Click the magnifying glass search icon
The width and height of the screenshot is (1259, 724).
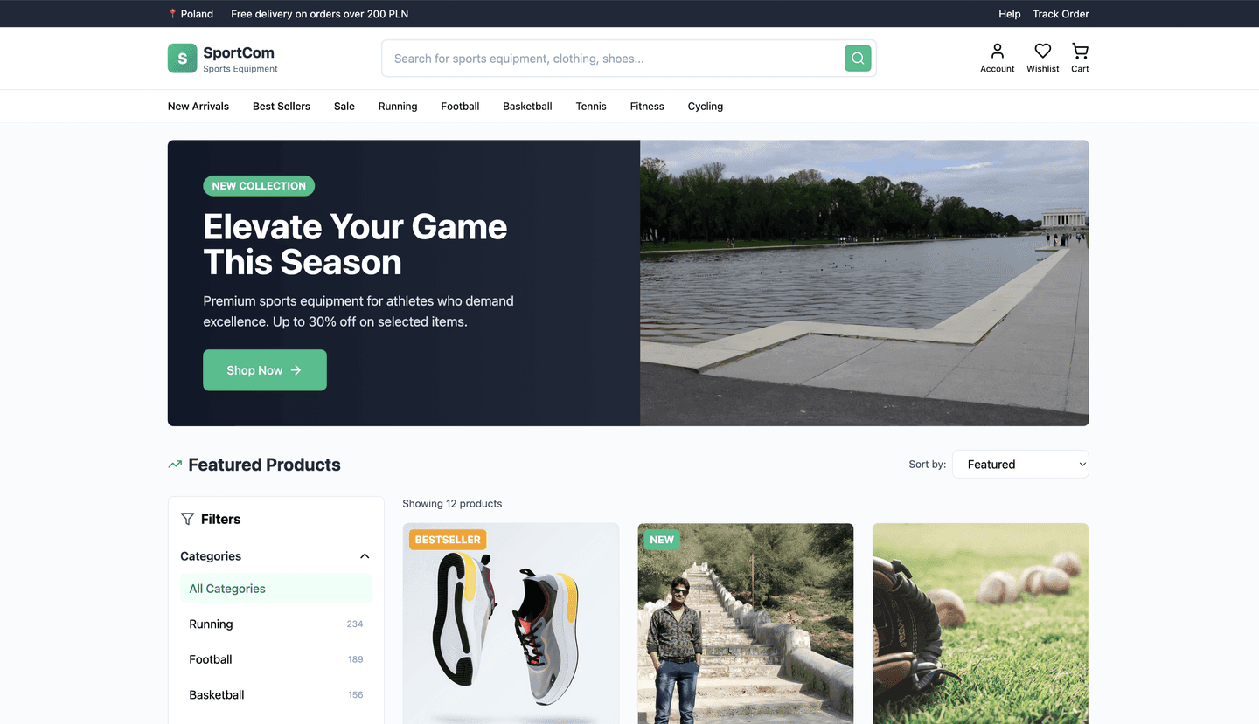pyautogui.click(x=857, y=58)
